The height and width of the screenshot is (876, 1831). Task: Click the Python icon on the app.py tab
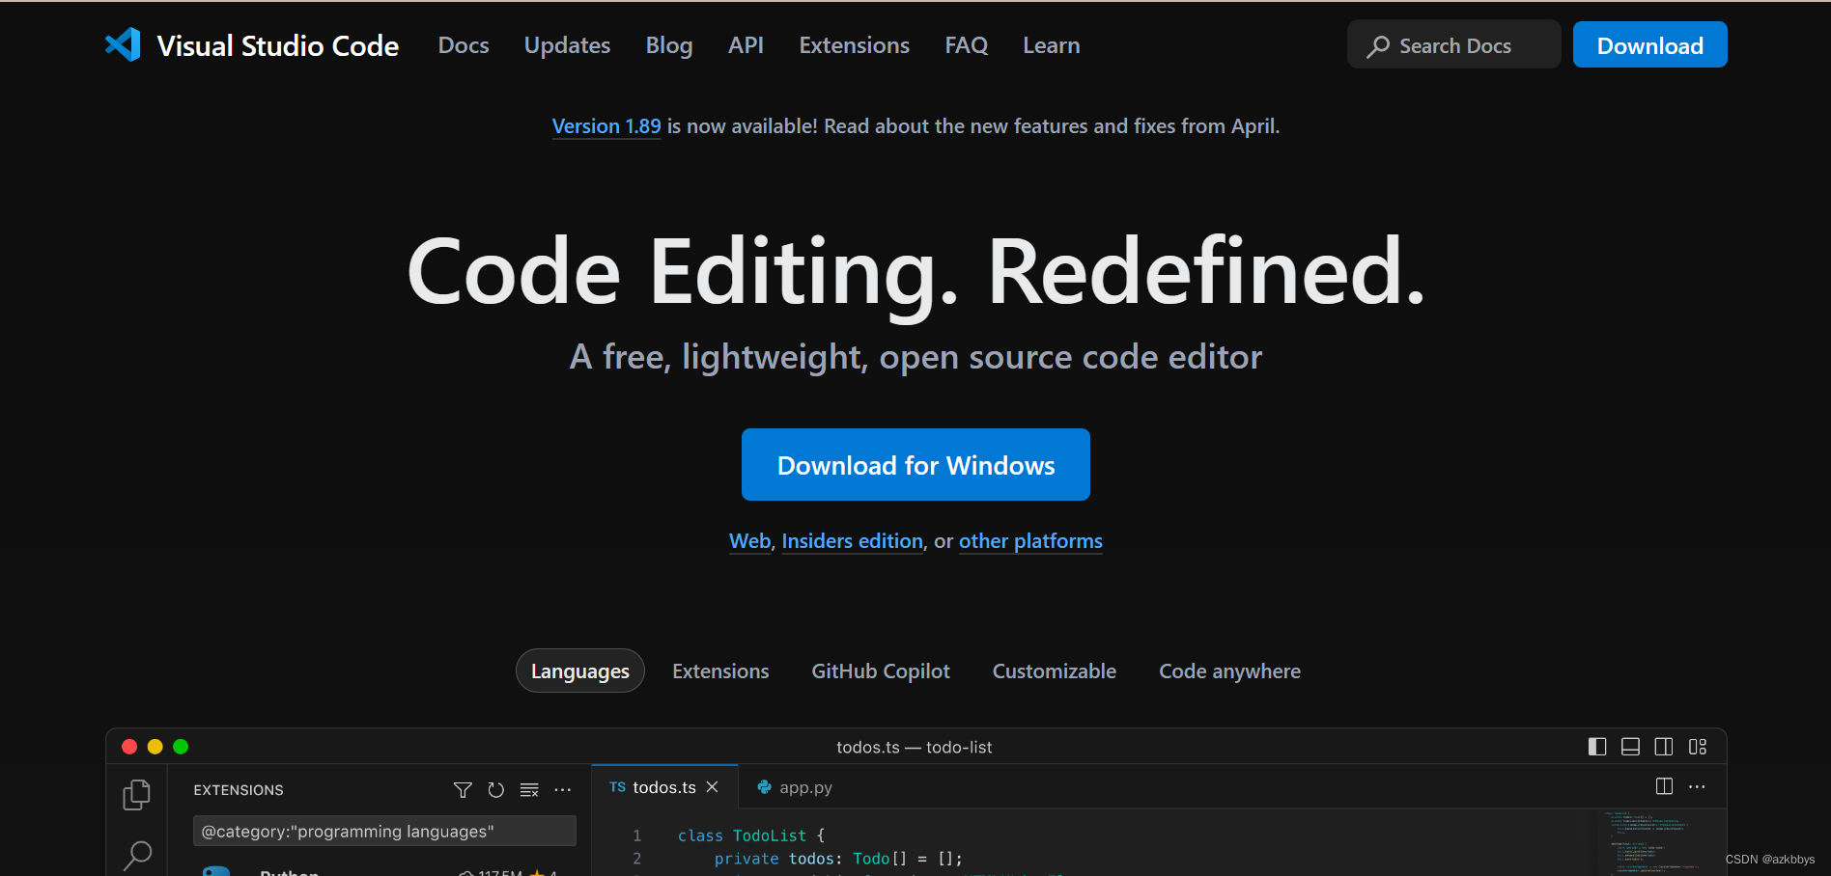point(763,787)
